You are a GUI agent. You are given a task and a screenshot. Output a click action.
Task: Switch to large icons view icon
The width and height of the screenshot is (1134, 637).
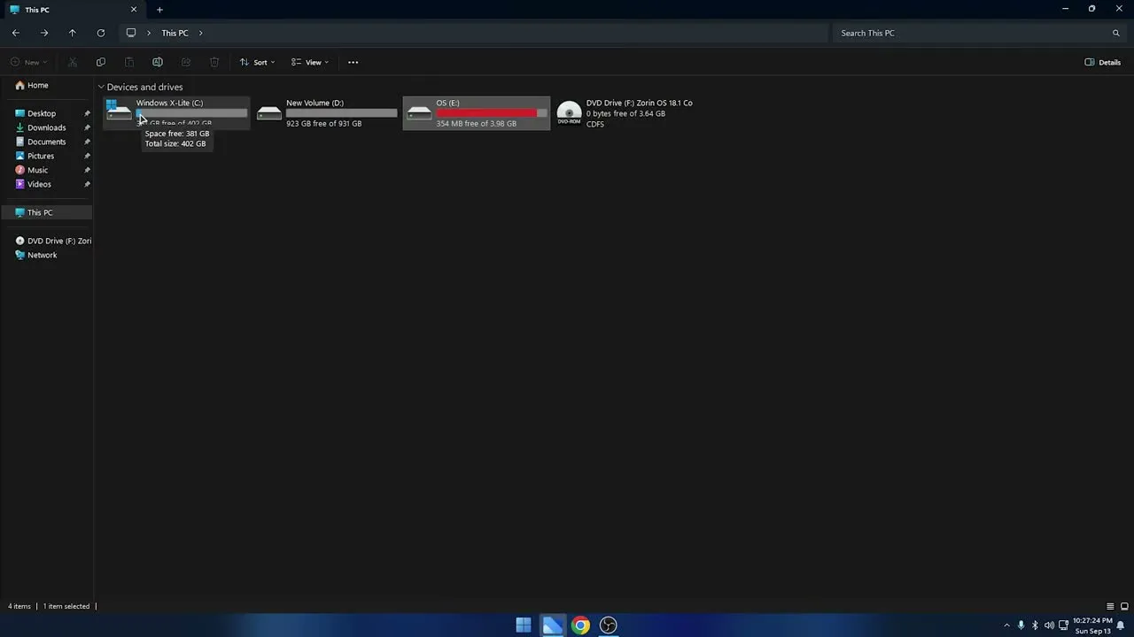point(1124,606)
